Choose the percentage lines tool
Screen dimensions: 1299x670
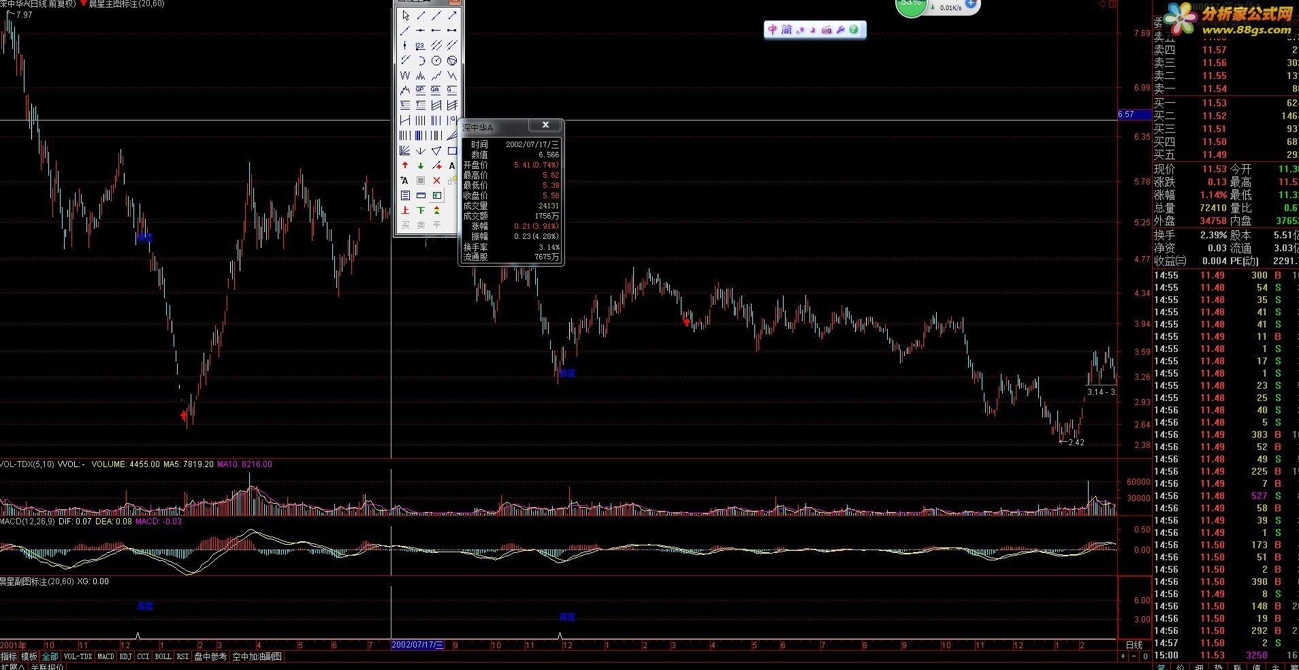[x=405, y=105]
